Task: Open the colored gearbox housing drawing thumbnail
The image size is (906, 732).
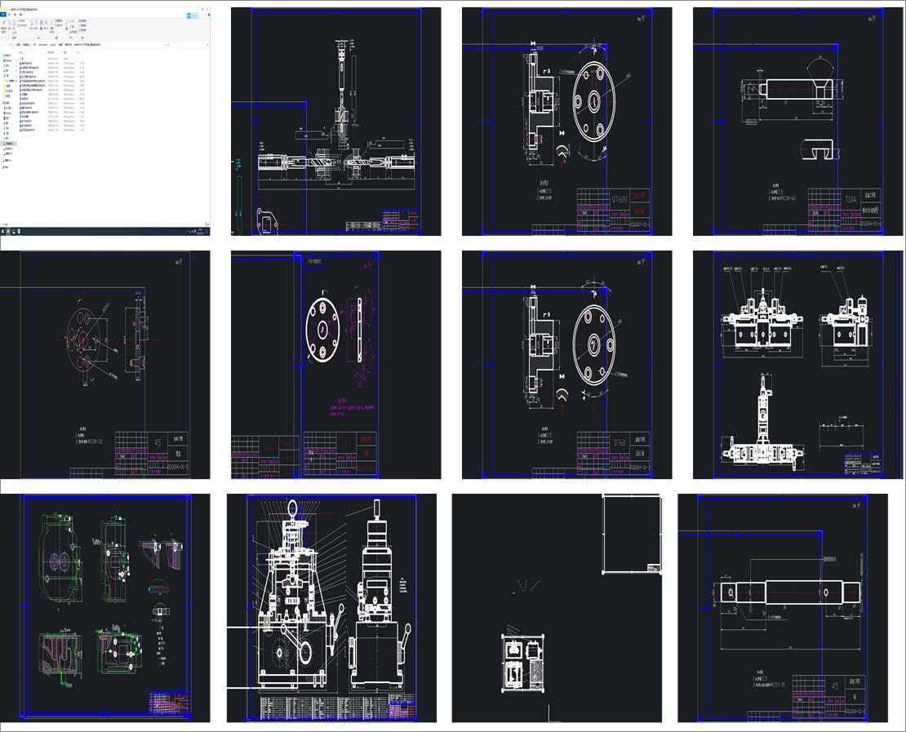Action: [x=104, y=607]
